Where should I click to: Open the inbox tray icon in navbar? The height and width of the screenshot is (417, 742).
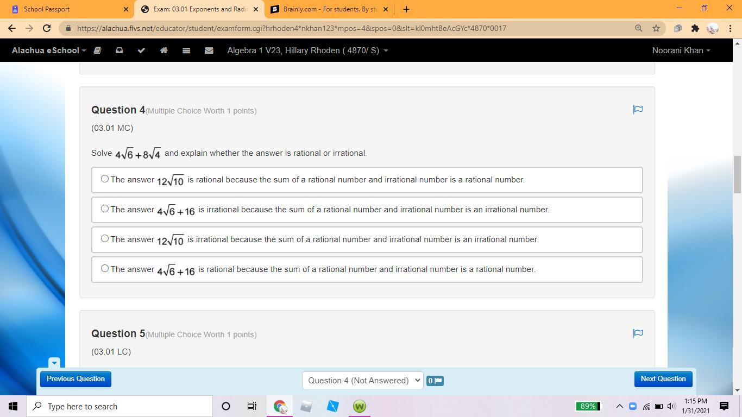point(119,50)
